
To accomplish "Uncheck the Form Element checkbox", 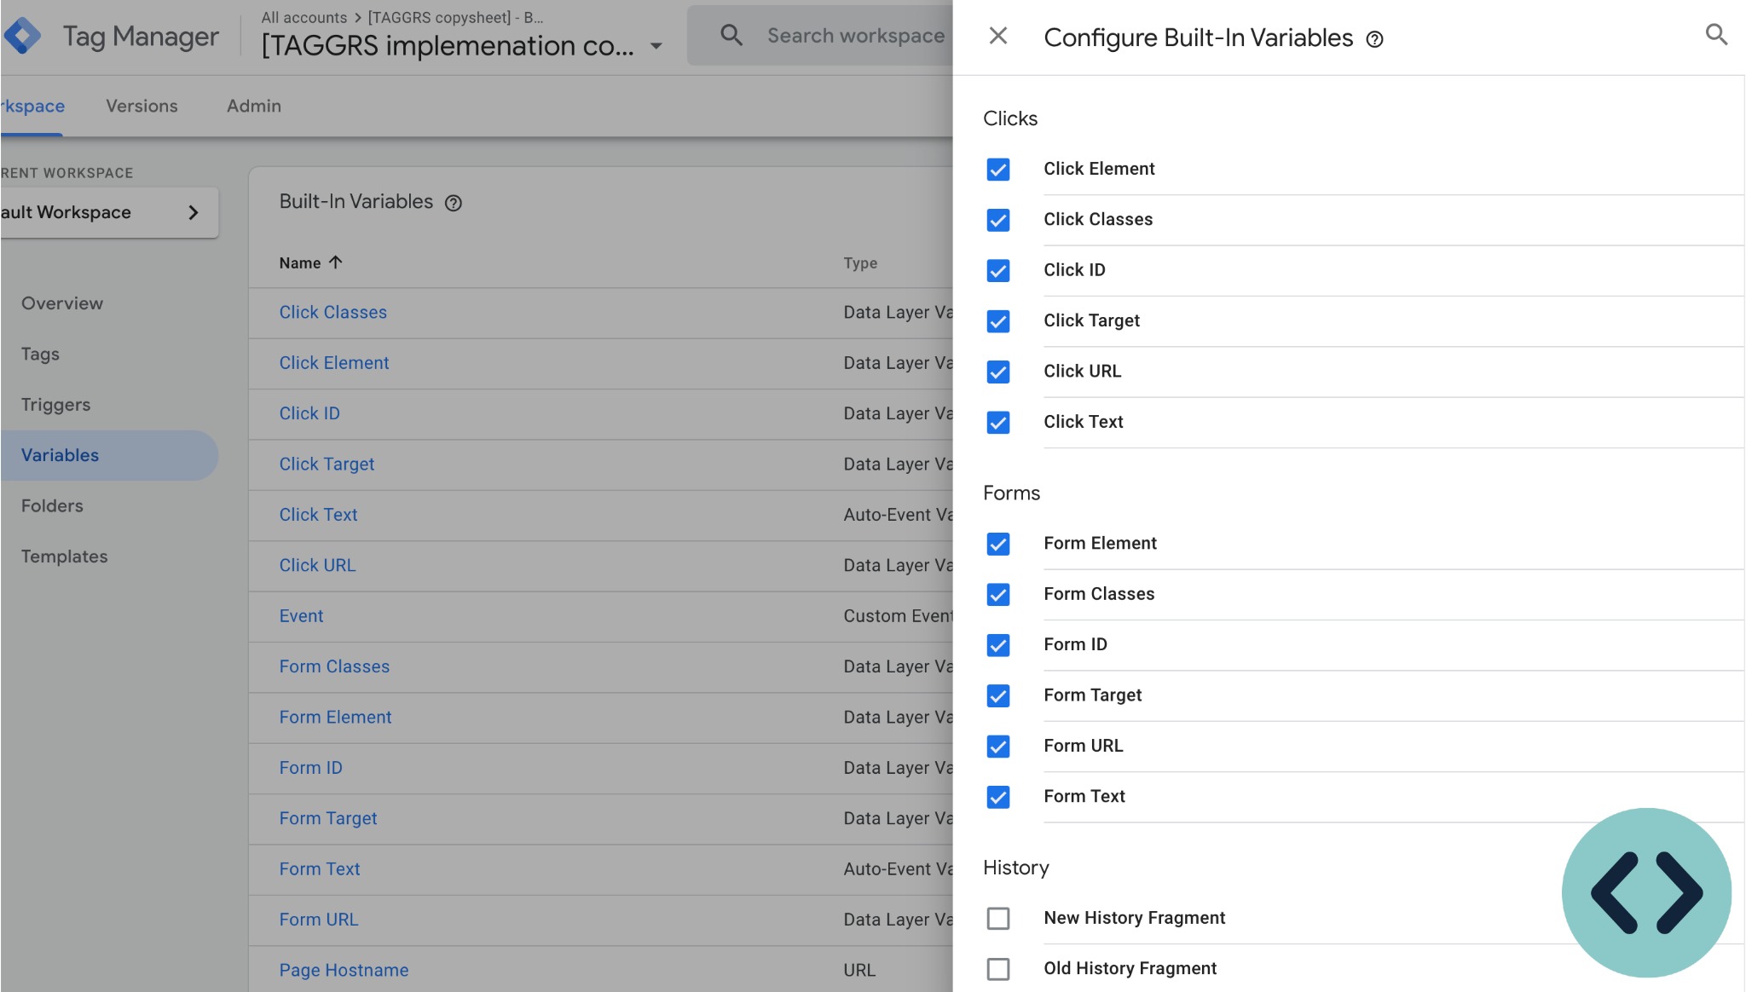I will [998, 544].
